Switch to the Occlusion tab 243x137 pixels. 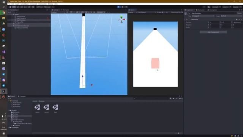200,10
